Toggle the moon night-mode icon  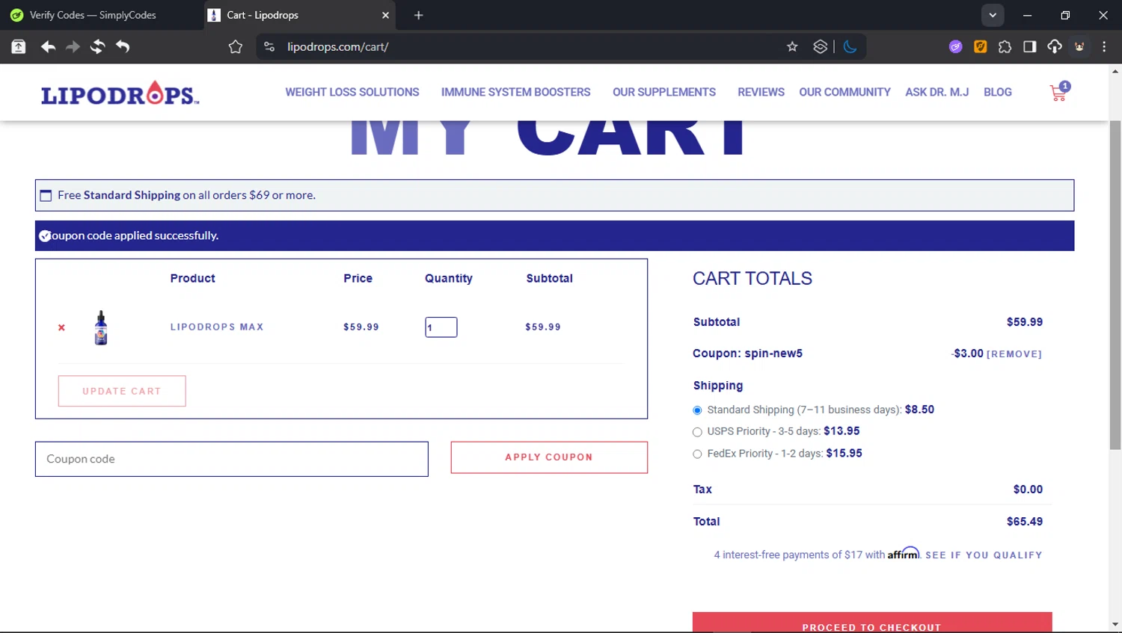[x=850, y=46]
